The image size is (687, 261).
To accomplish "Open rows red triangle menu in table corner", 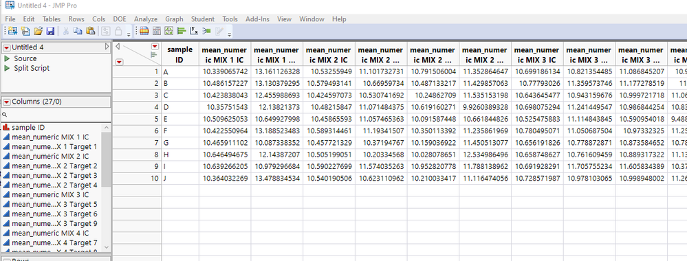I will [119, 63].
